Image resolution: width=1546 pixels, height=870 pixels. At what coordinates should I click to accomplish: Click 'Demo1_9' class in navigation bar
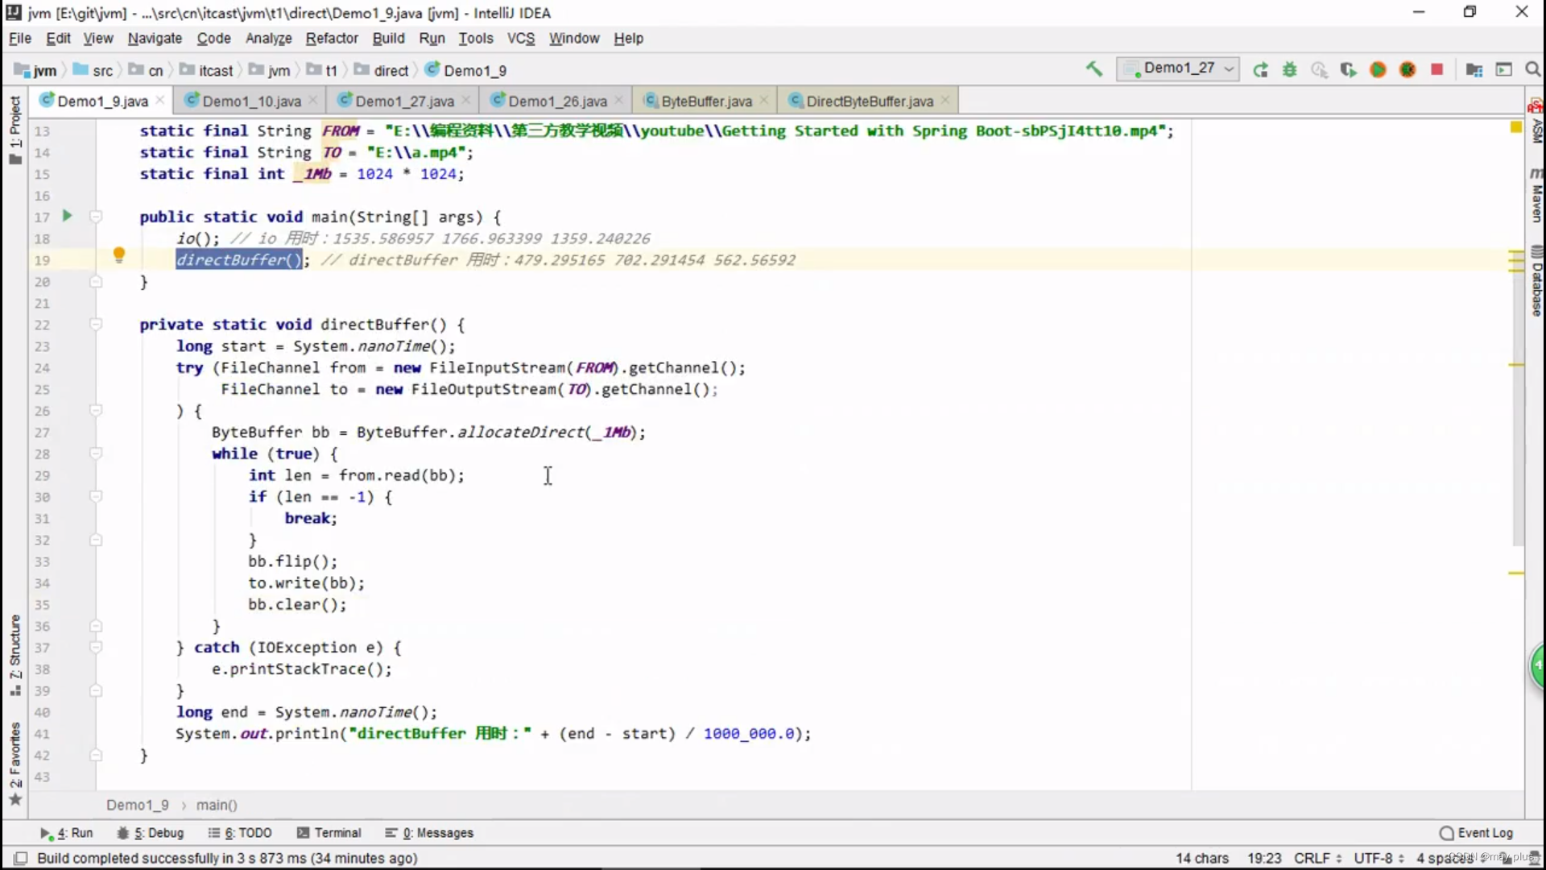point(465,70)
